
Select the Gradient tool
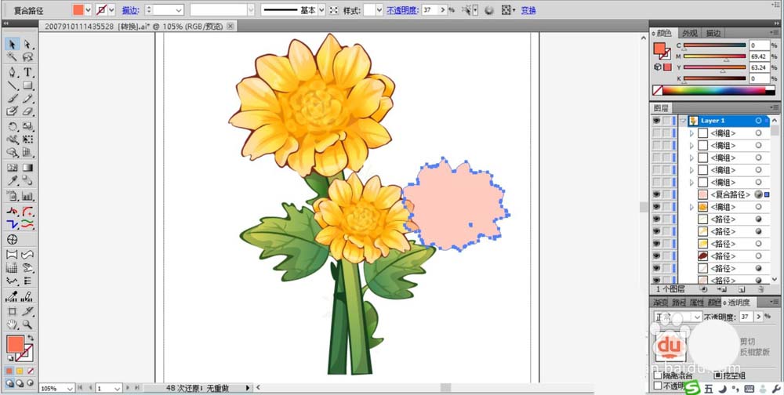tap(27, 168)
